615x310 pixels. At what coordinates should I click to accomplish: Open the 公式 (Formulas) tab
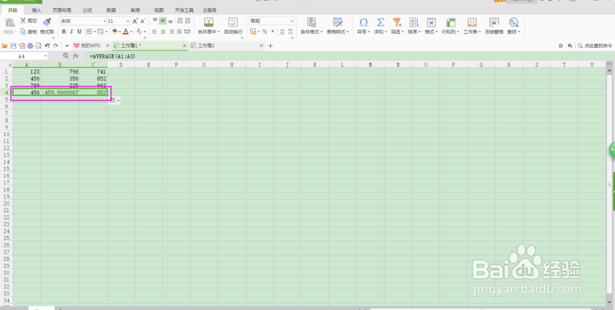[x=87, y=10]
